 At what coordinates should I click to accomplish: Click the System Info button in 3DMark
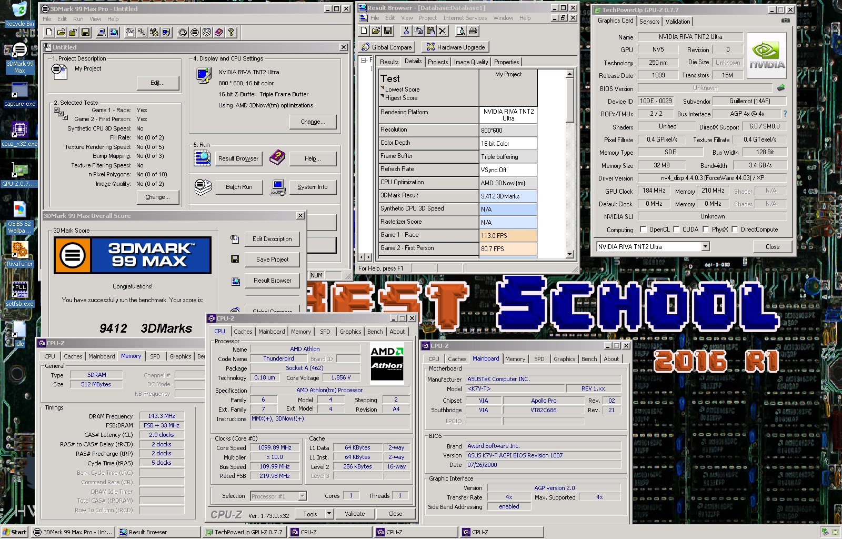(312, 187)
